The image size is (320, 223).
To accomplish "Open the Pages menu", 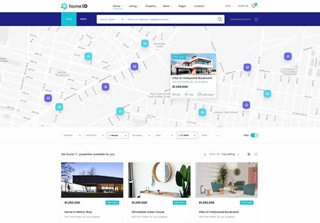I will click(183, 6).
